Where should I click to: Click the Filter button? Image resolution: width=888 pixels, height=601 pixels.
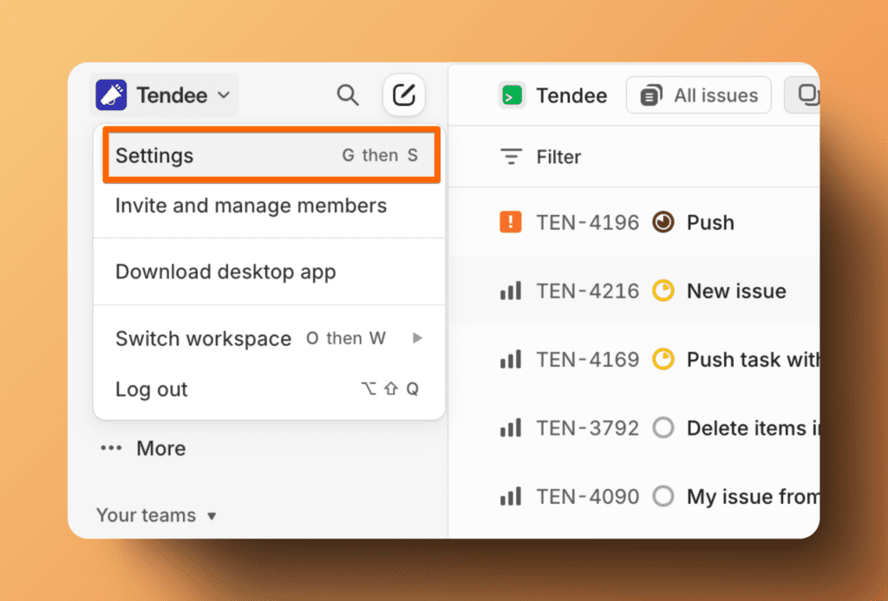[x=541, y=157]
